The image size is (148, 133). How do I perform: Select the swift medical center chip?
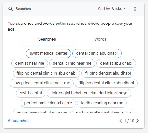click(48, 53)
